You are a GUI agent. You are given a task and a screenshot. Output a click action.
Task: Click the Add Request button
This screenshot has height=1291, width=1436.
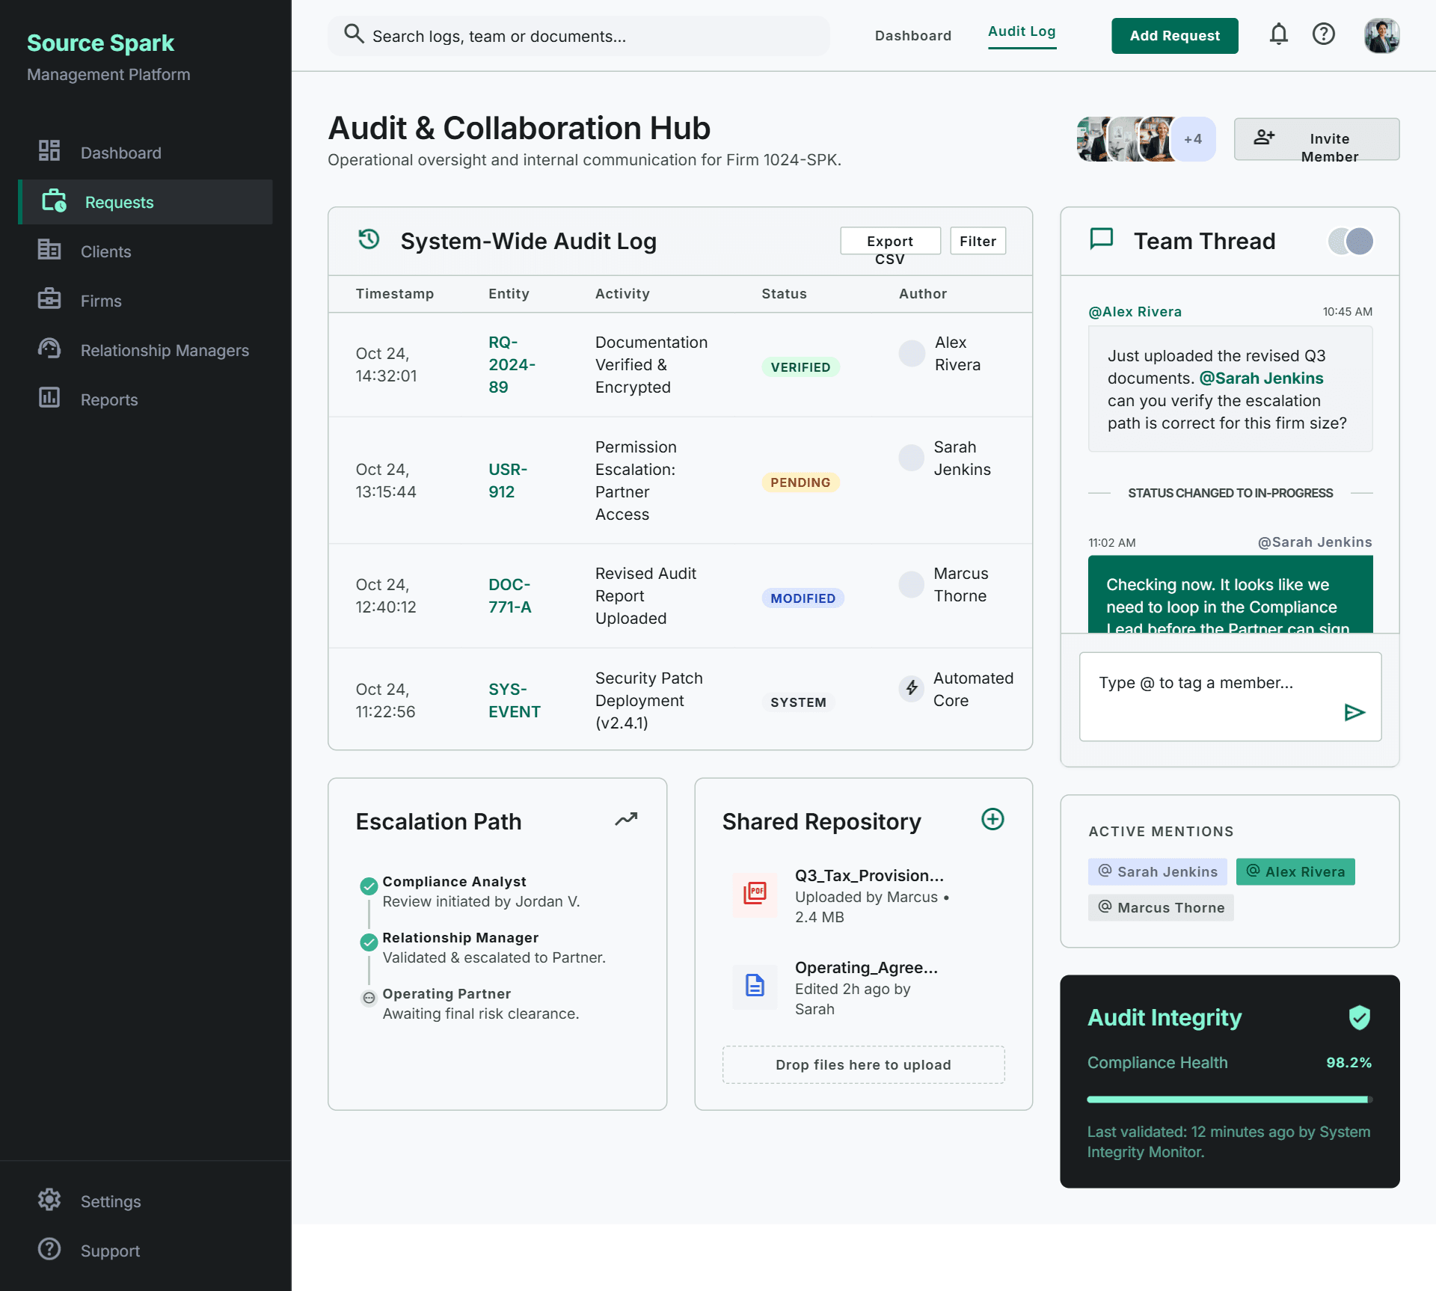1174,36
